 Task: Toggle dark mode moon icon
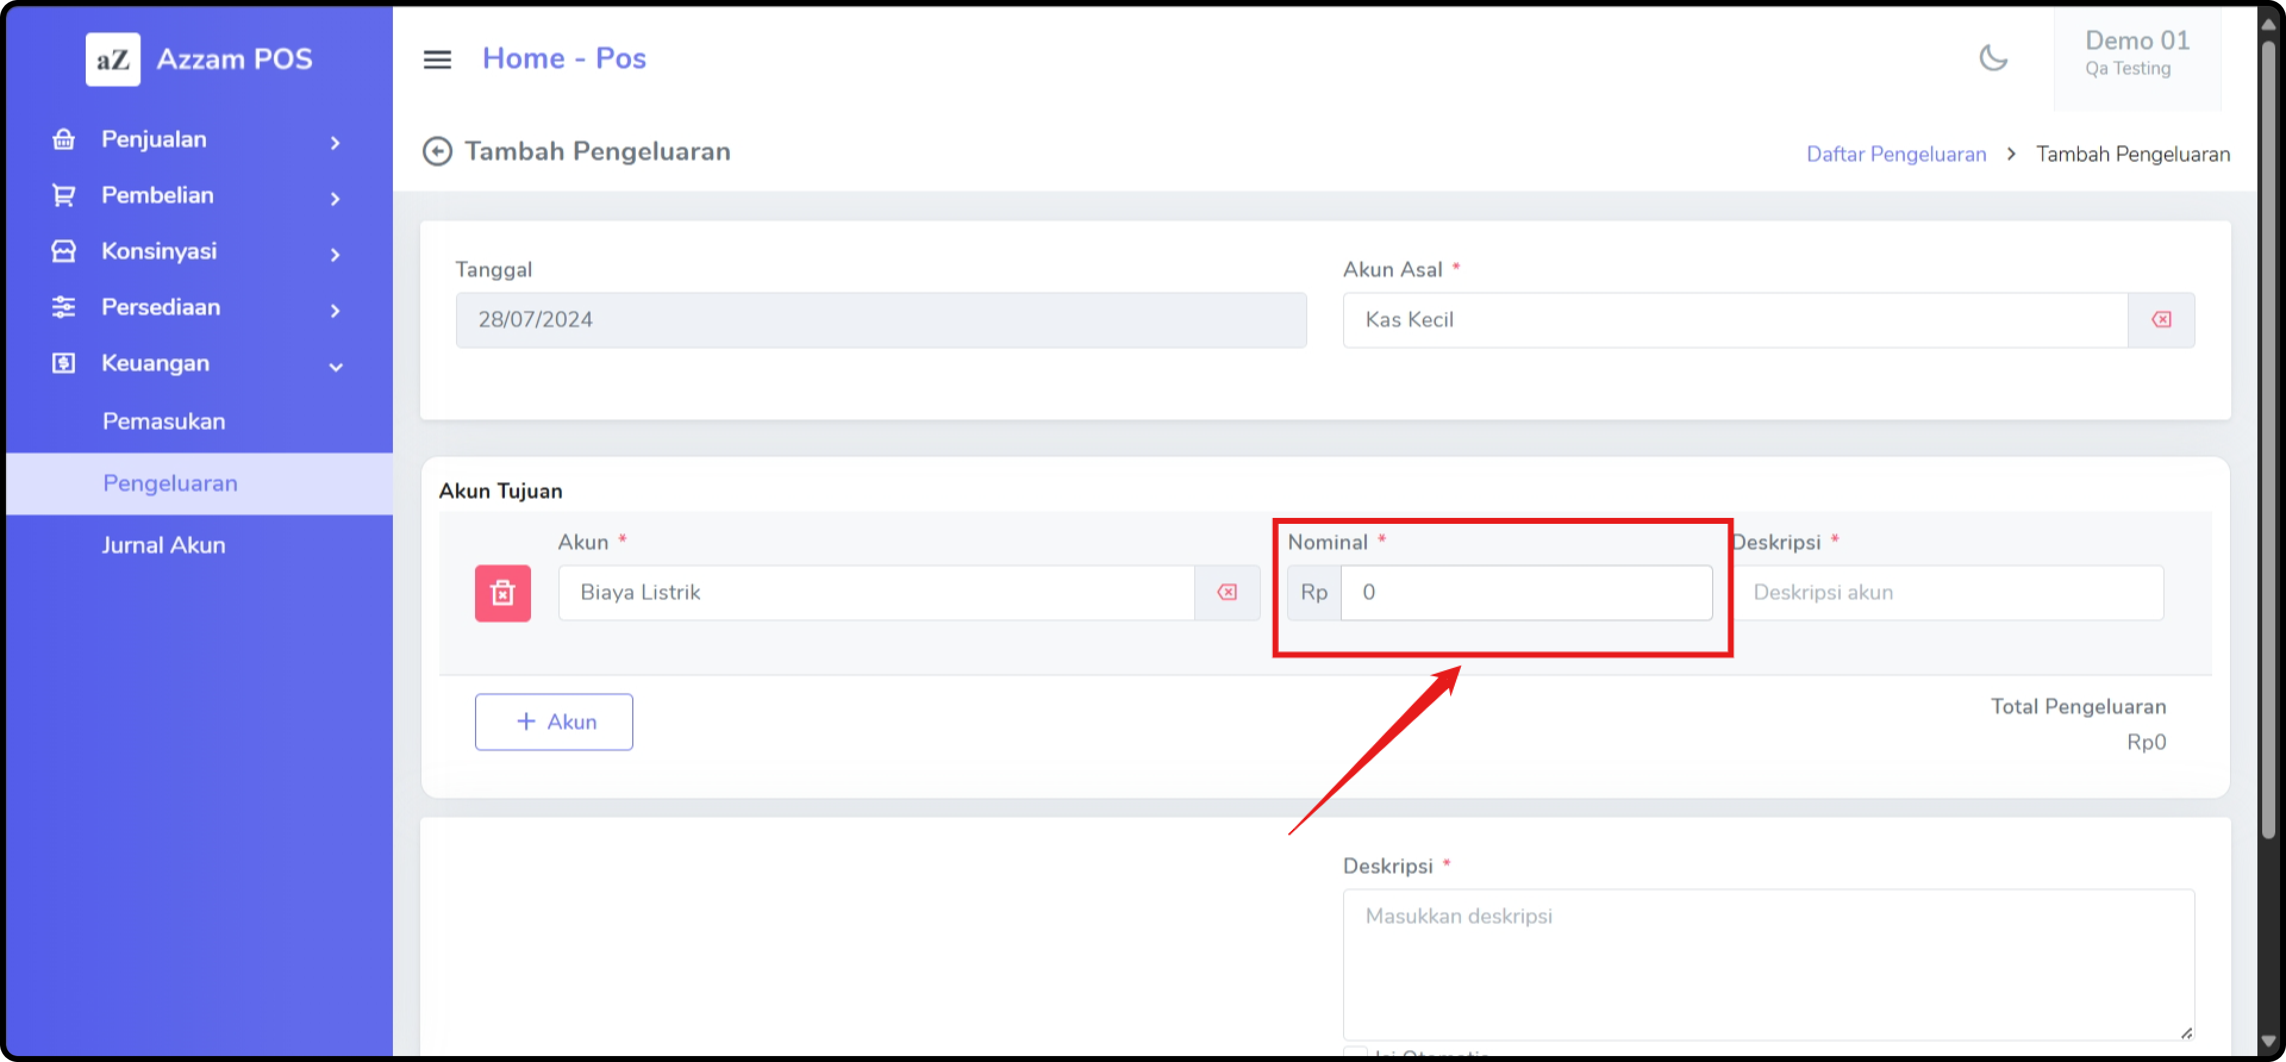click(x=1993, y=58)
